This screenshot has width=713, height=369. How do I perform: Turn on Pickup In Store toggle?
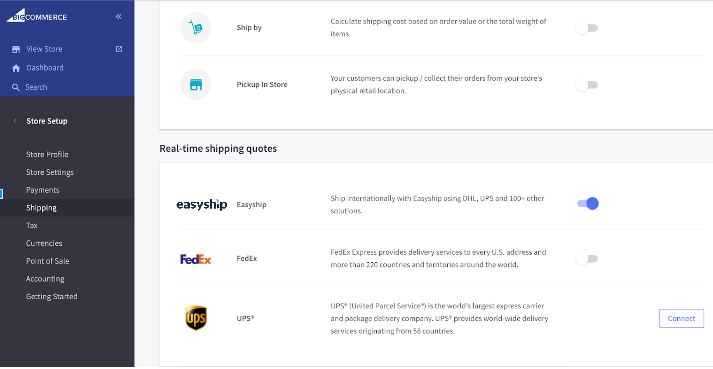click(x=587, y=85)
